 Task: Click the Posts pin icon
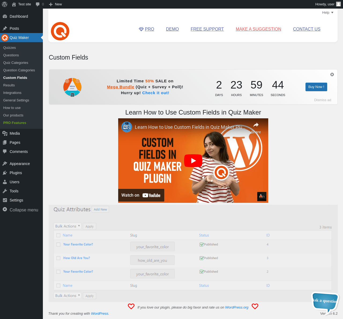tap(5, 28)
